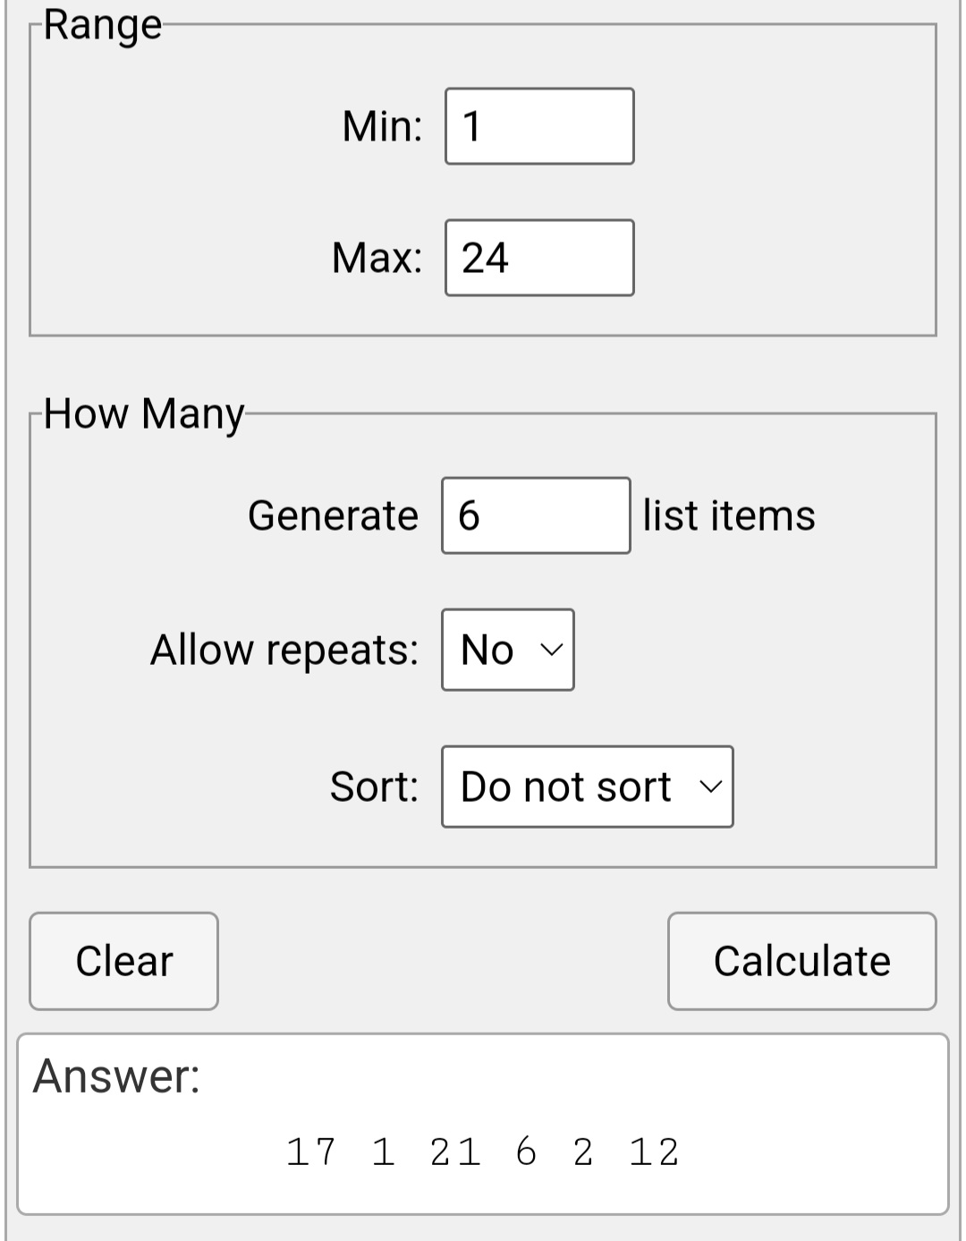The image size is (966, 1241).
Task: Select the number 17 in the answer
Action: (311, 1152)
